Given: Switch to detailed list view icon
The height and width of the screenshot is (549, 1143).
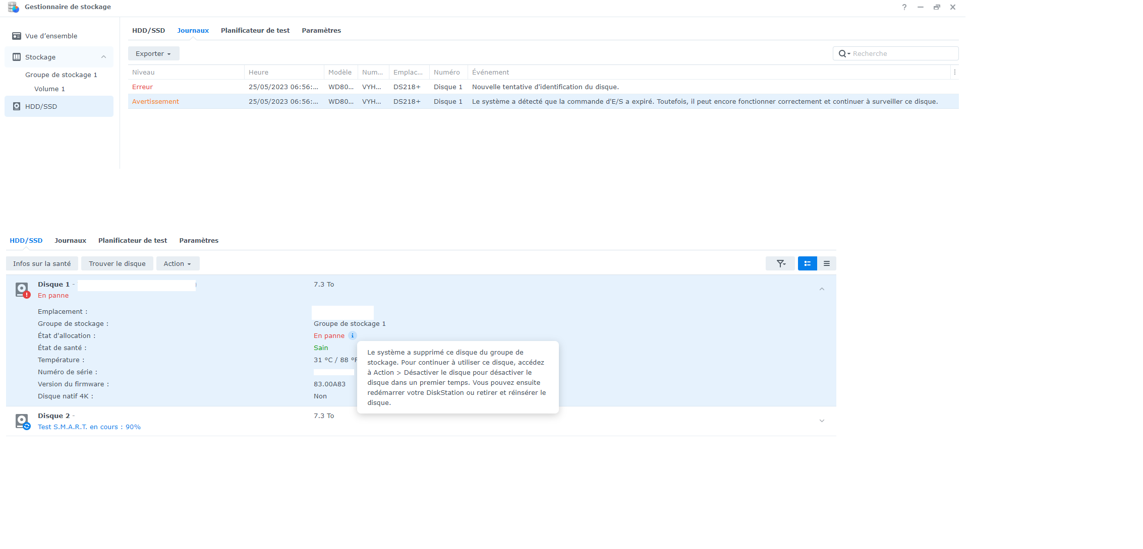Looking at the screenshot, I should (x=807, y=263).
